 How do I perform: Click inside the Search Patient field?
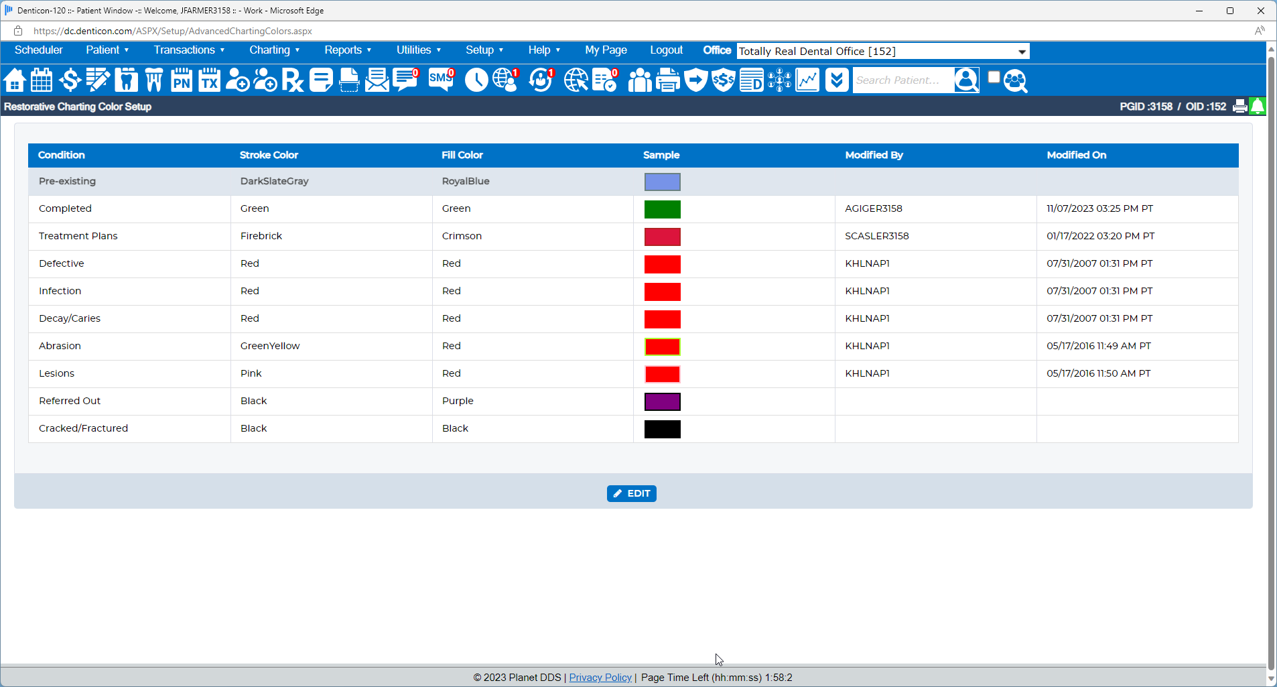click(x=901, y=80)
